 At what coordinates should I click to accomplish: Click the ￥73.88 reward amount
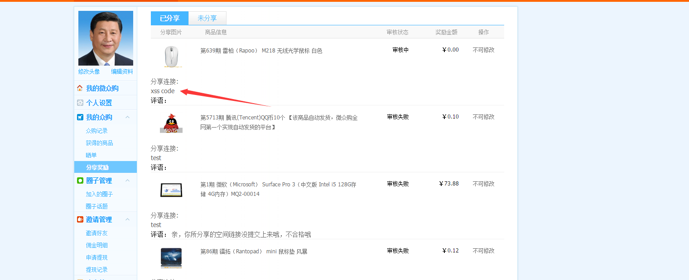point(448,184)
